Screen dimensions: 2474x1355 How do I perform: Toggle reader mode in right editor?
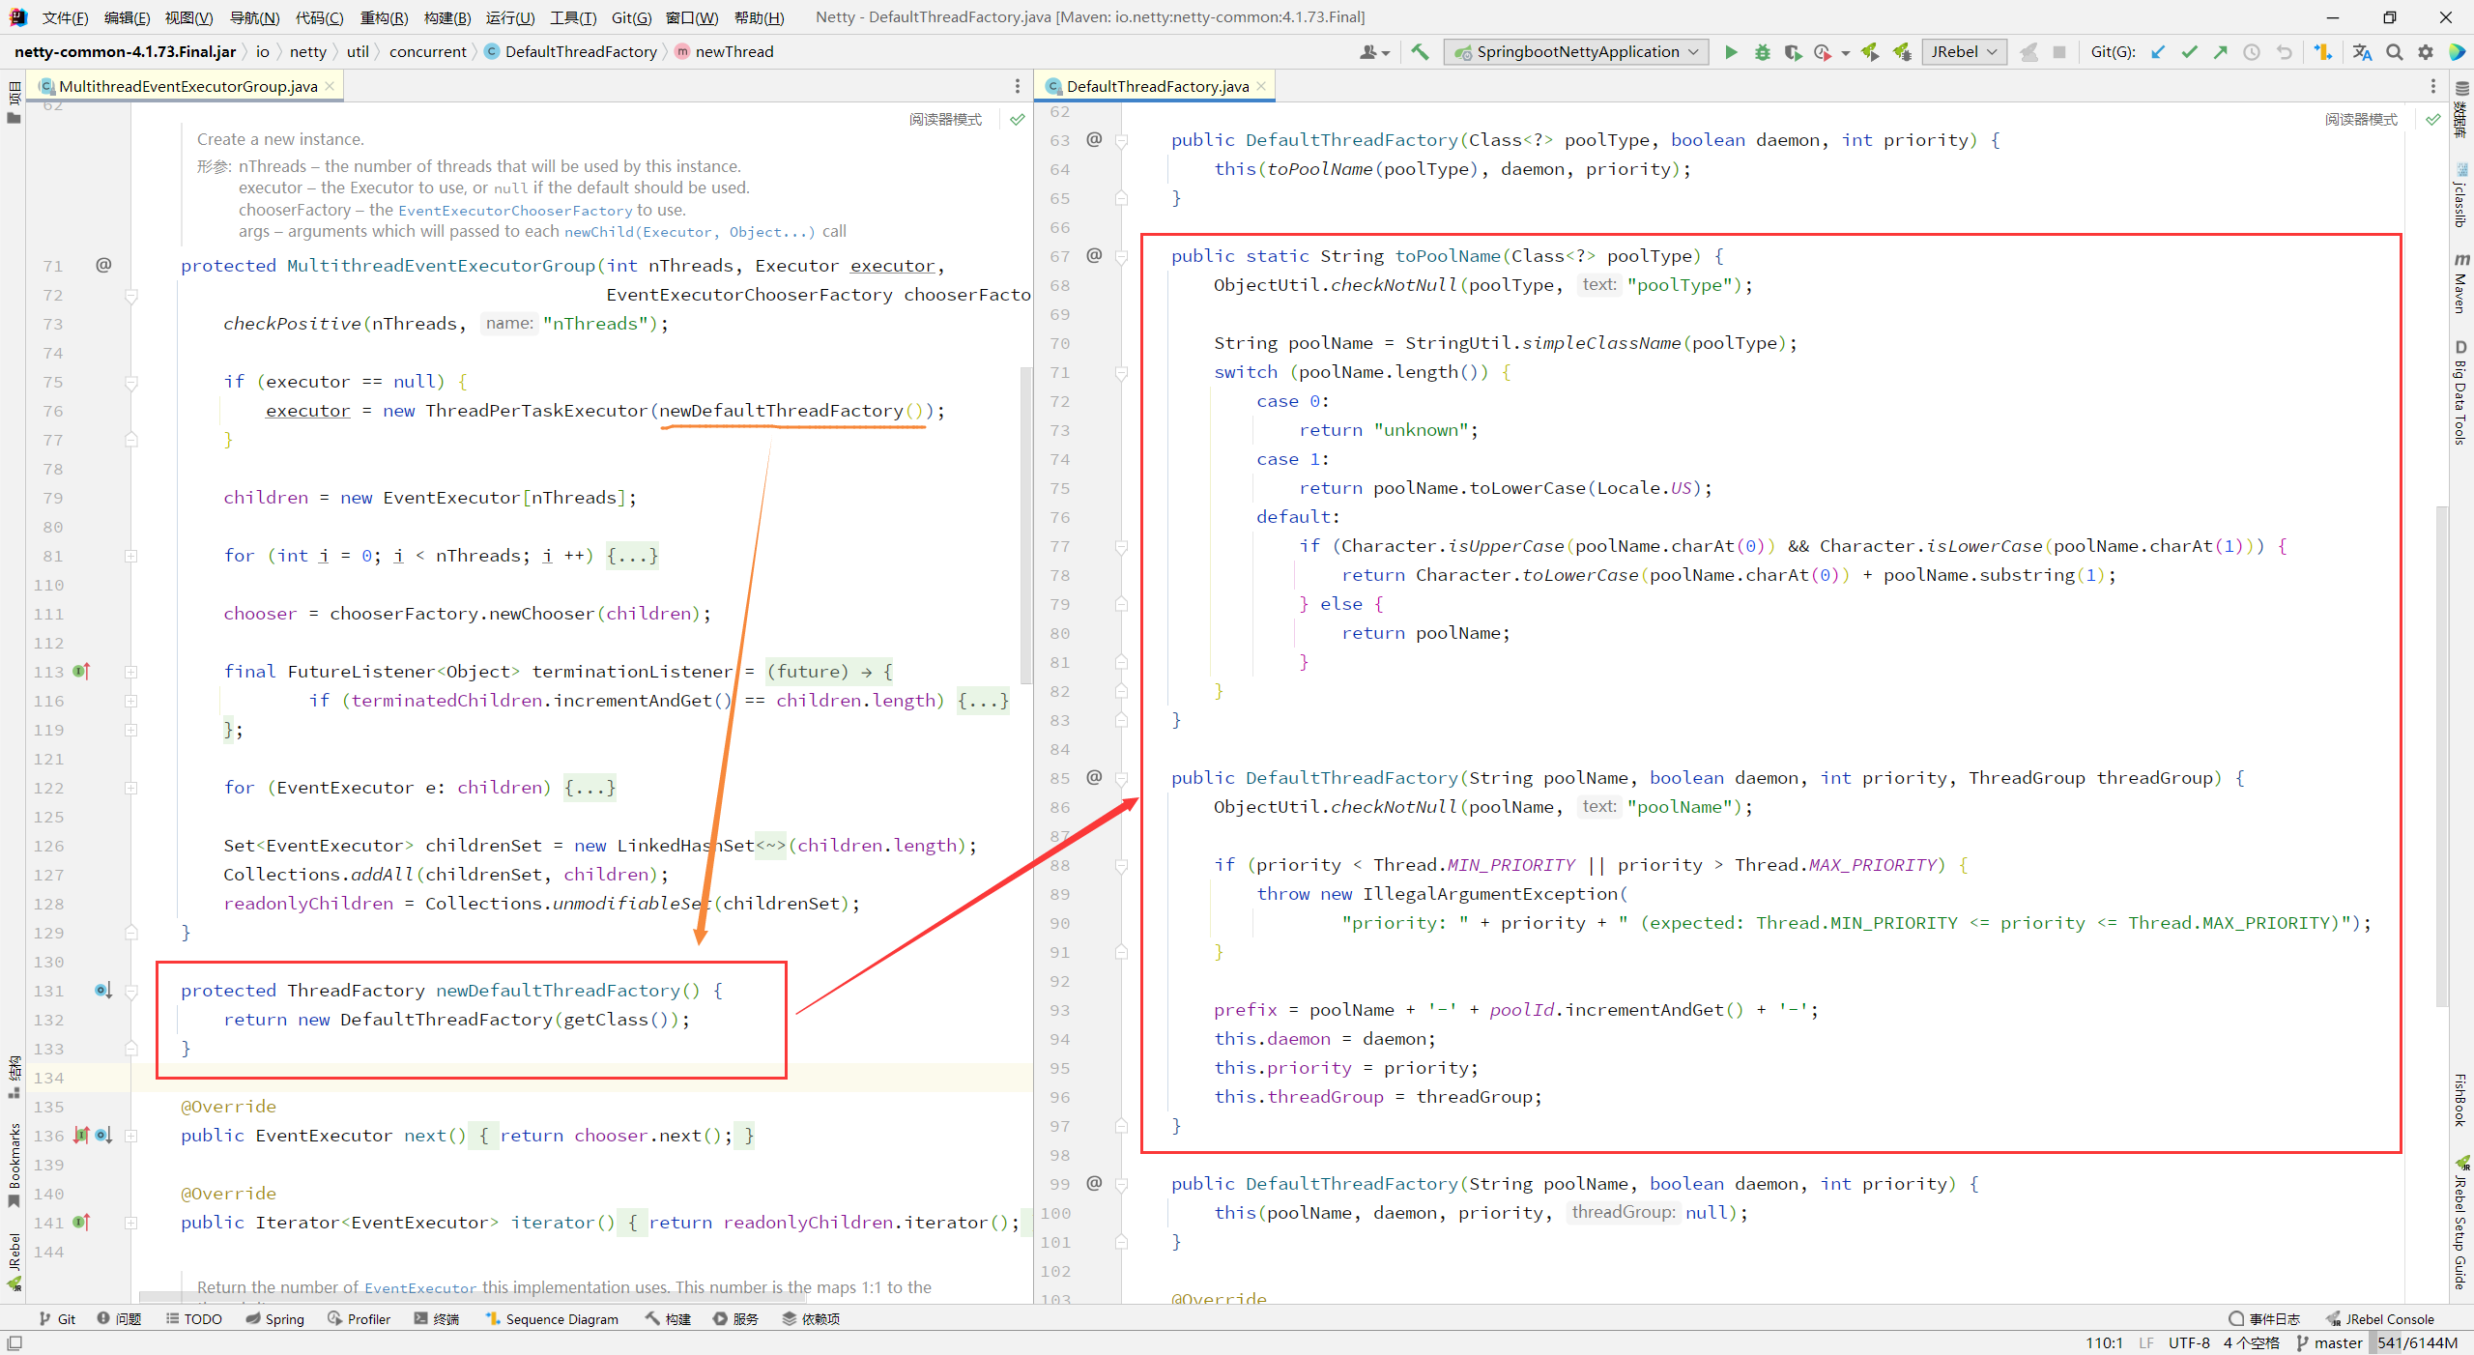(2361, 120)
